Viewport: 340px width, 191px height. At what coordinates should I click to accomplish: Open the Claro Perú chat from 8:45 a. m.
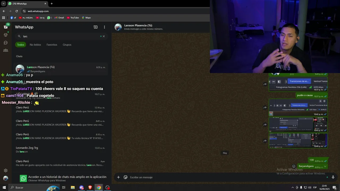tap(61, 123)
